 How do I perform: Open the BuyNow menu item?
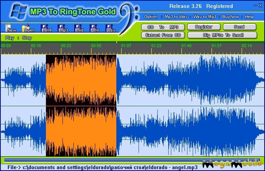pyautogui.click(x=230, y=17)
